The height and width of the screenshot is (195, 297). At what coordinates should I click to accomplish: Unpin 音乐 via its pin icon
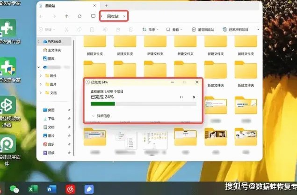(69, 144)
